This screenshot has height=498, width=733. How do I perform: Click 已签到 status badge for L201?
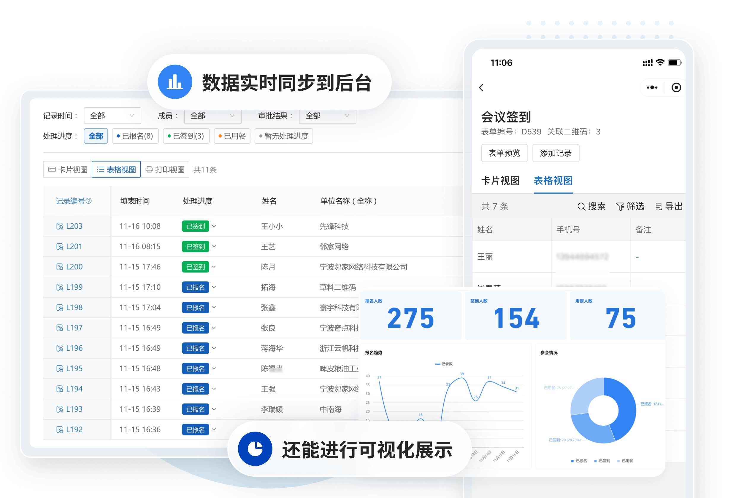pyautogui.click(x=196, y=246)
